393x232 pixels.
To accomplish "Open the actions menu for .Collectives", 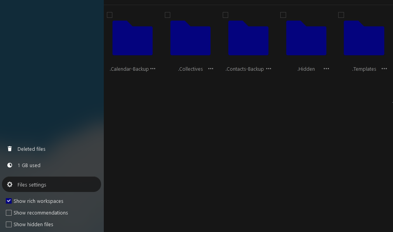I will point(211,69).
